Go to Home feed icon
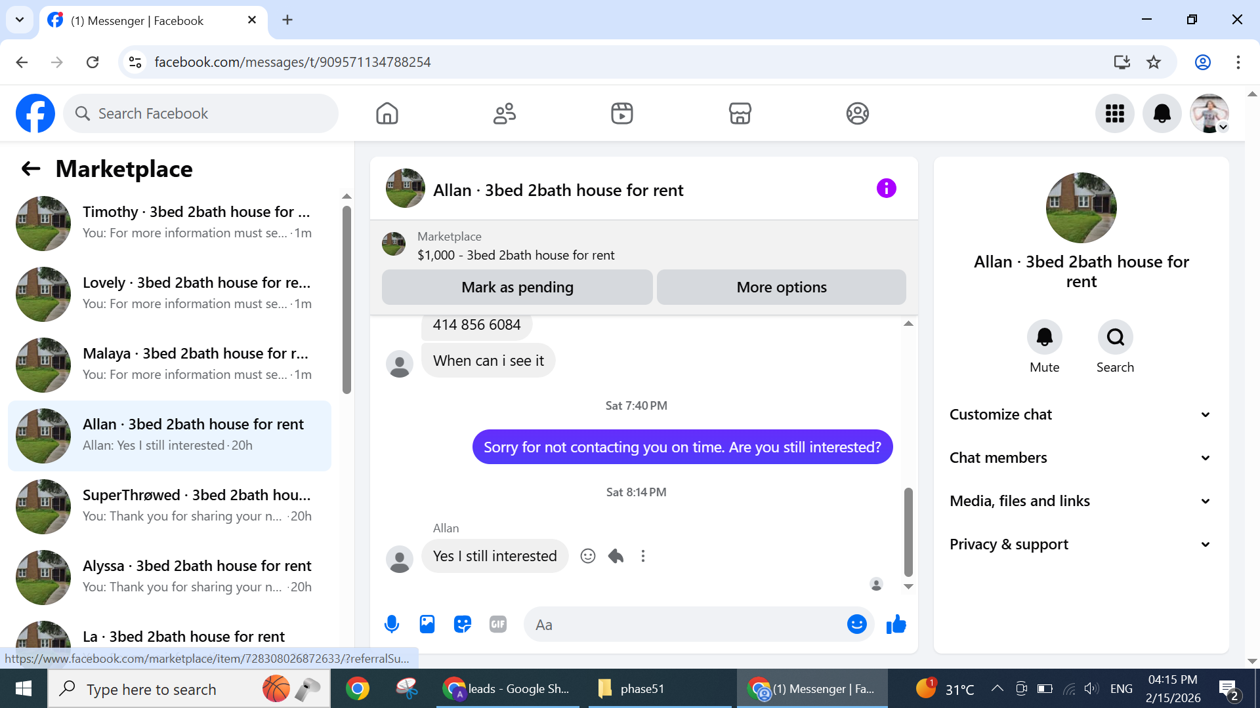Screen dimensions: 1260x708 click(387, 113)
